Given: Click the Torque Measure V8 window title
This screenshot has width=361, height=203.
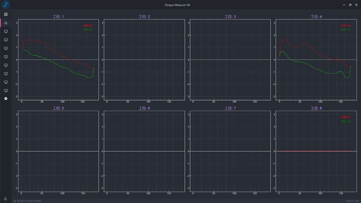Looking at the screenshot, I should point(177,5).
